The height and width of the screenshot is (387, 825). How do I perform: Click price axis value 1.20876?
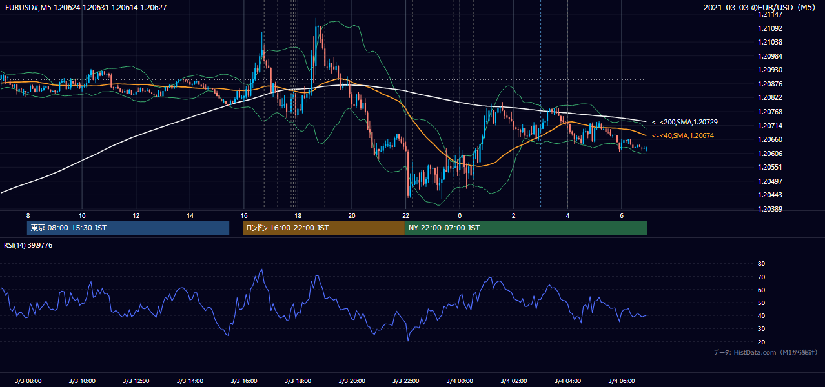tap(770, 84)
